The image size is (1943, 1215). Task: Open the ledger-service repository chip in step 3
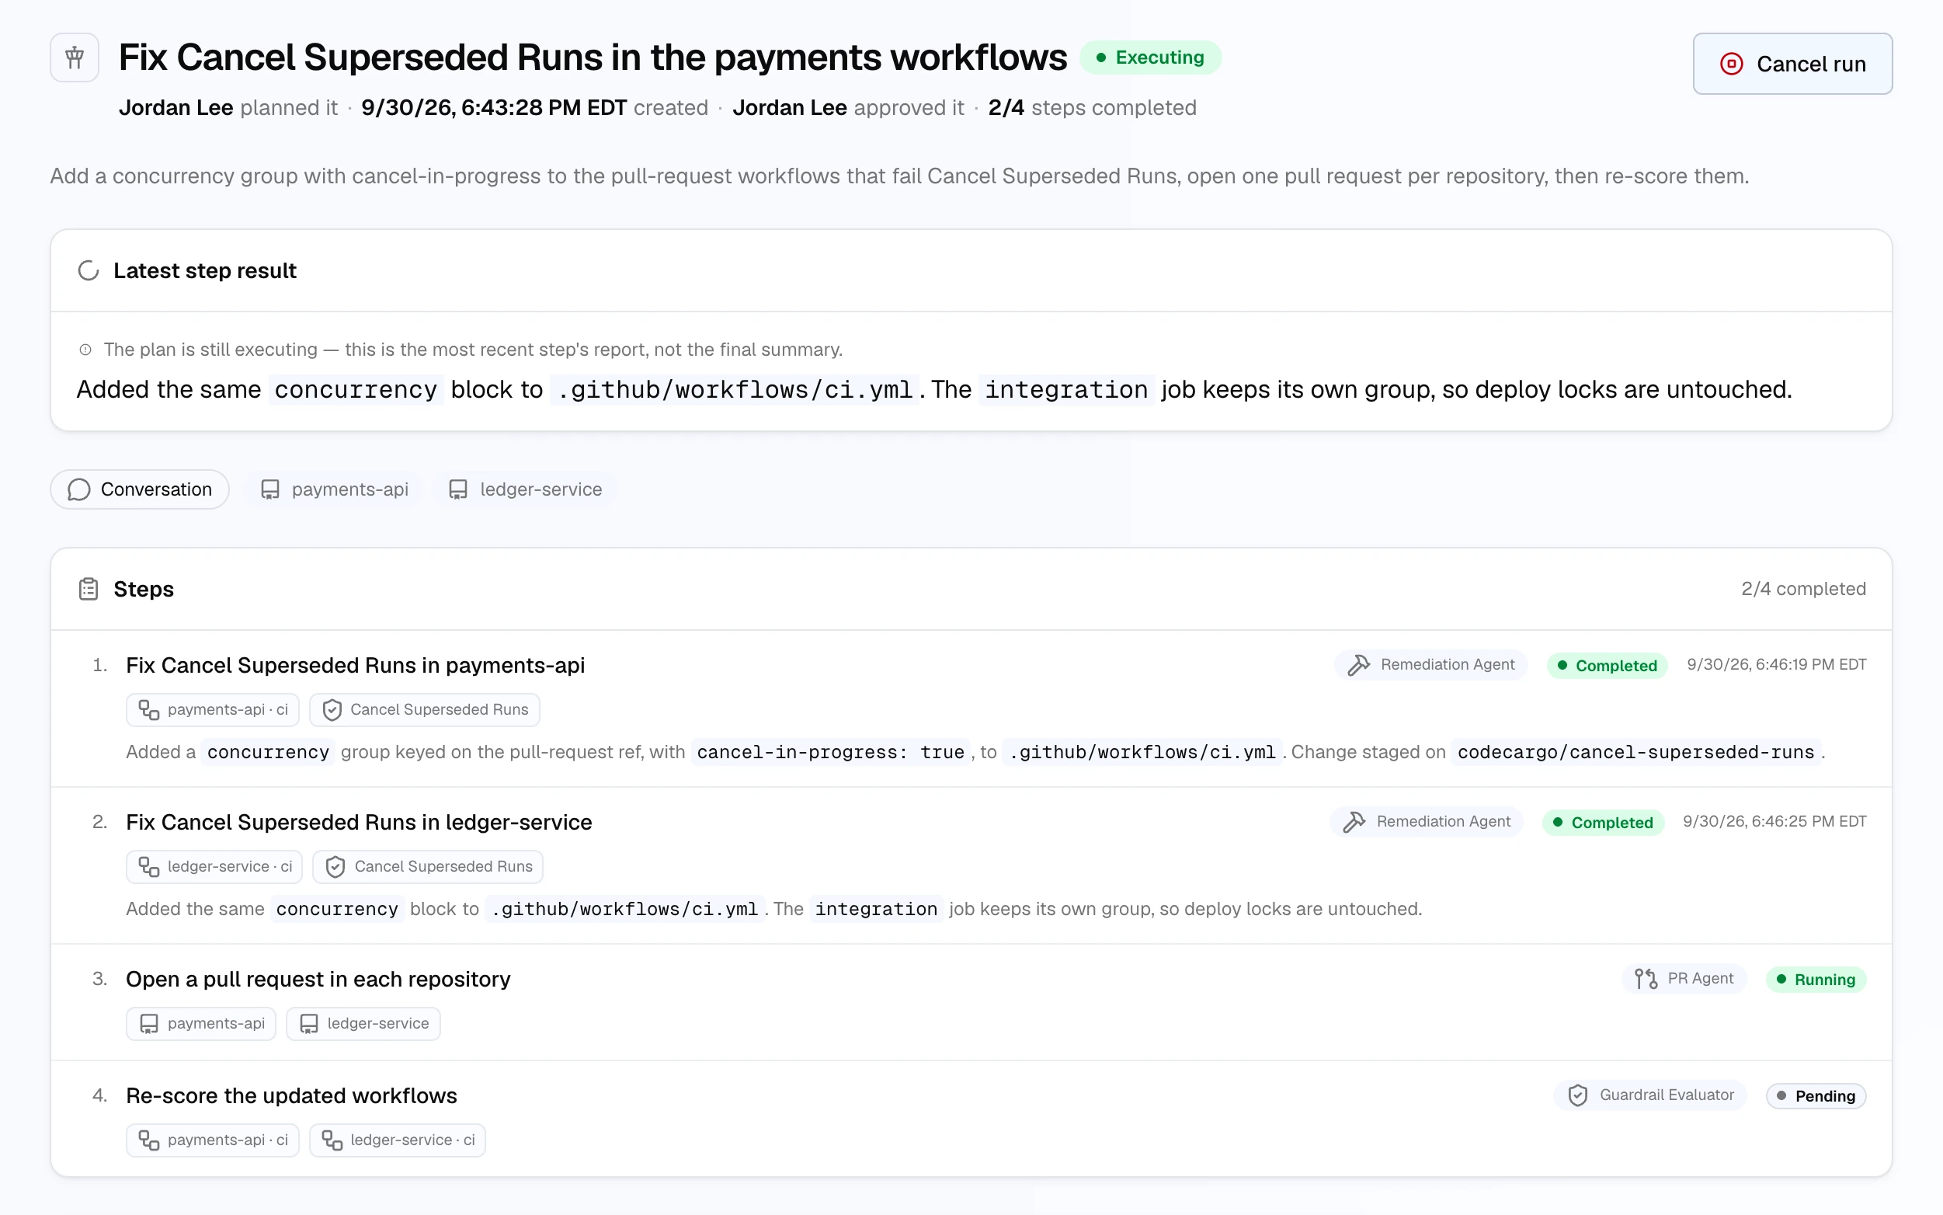click(363, 1024)
